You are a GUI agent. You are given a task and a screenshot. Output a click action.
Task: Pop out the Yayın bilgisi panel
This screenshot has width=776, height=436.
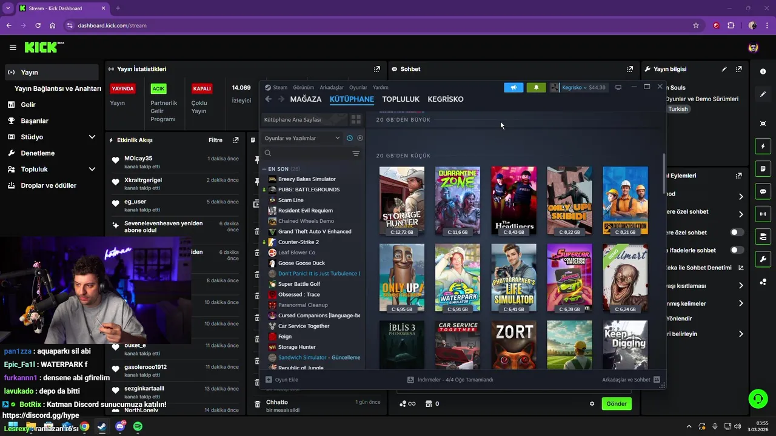[738, 69]
